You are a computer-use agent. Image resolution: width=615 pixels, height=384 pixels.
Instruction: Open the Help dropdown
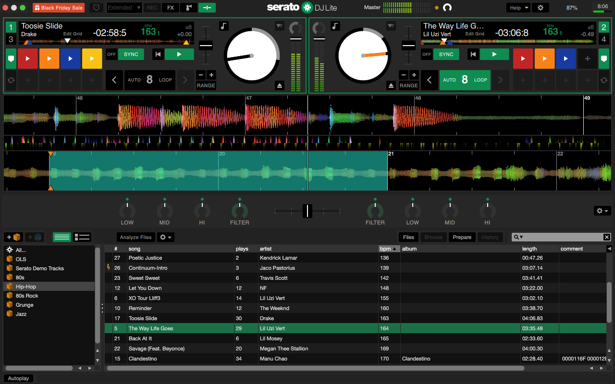click(518, 8)
